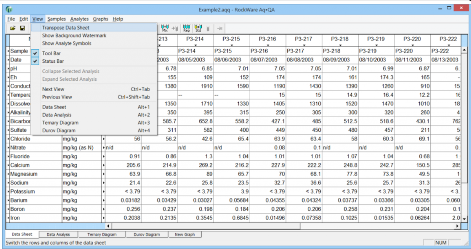Choose Durov Diagram menu entry Alt+4
The image size is (471, 249).
pos(94,130)
